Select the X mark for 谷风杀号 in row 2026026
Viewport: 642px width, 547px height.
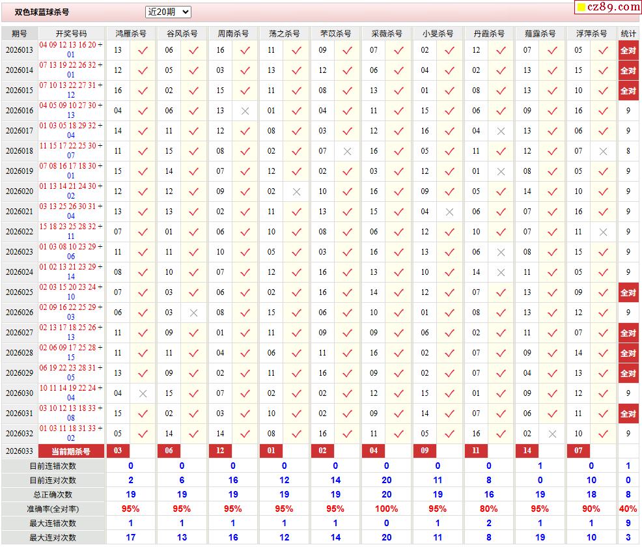point(193,313)
